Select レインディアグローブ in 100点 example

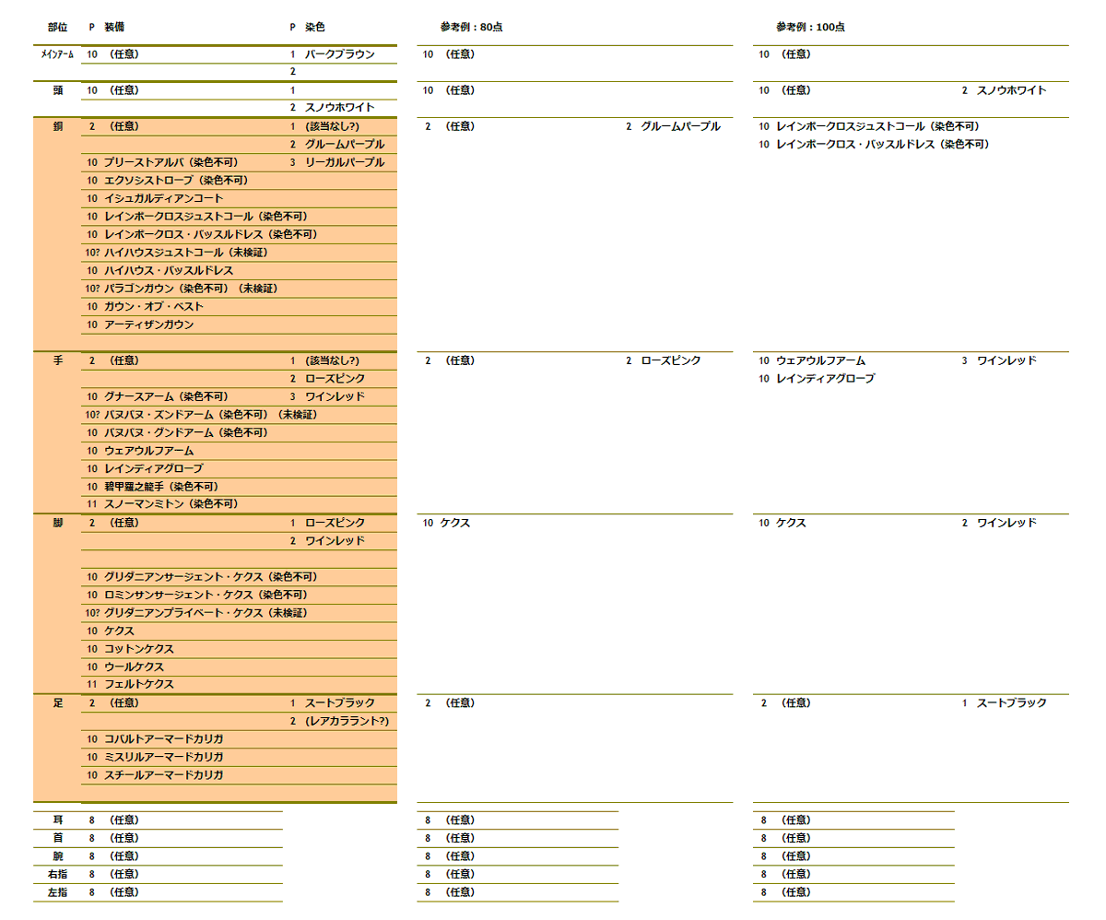pyautogui.click(x=826, y=379)
